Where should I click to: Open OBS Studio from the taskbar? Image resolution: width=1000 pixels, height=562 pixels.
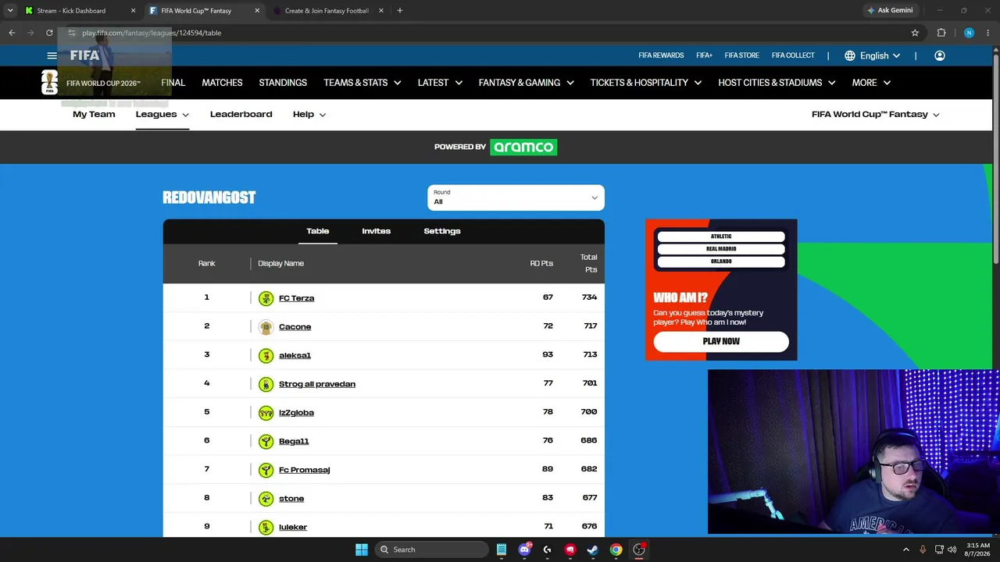pyautogui.click(x=639, y=550)
